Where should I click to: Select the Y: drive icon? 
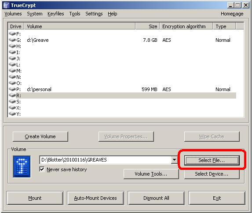click(12, 114)
